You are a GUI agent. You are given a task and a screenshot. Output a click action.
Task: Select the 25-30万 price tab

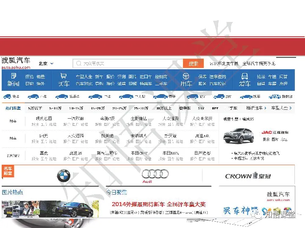tap(141, 108)
